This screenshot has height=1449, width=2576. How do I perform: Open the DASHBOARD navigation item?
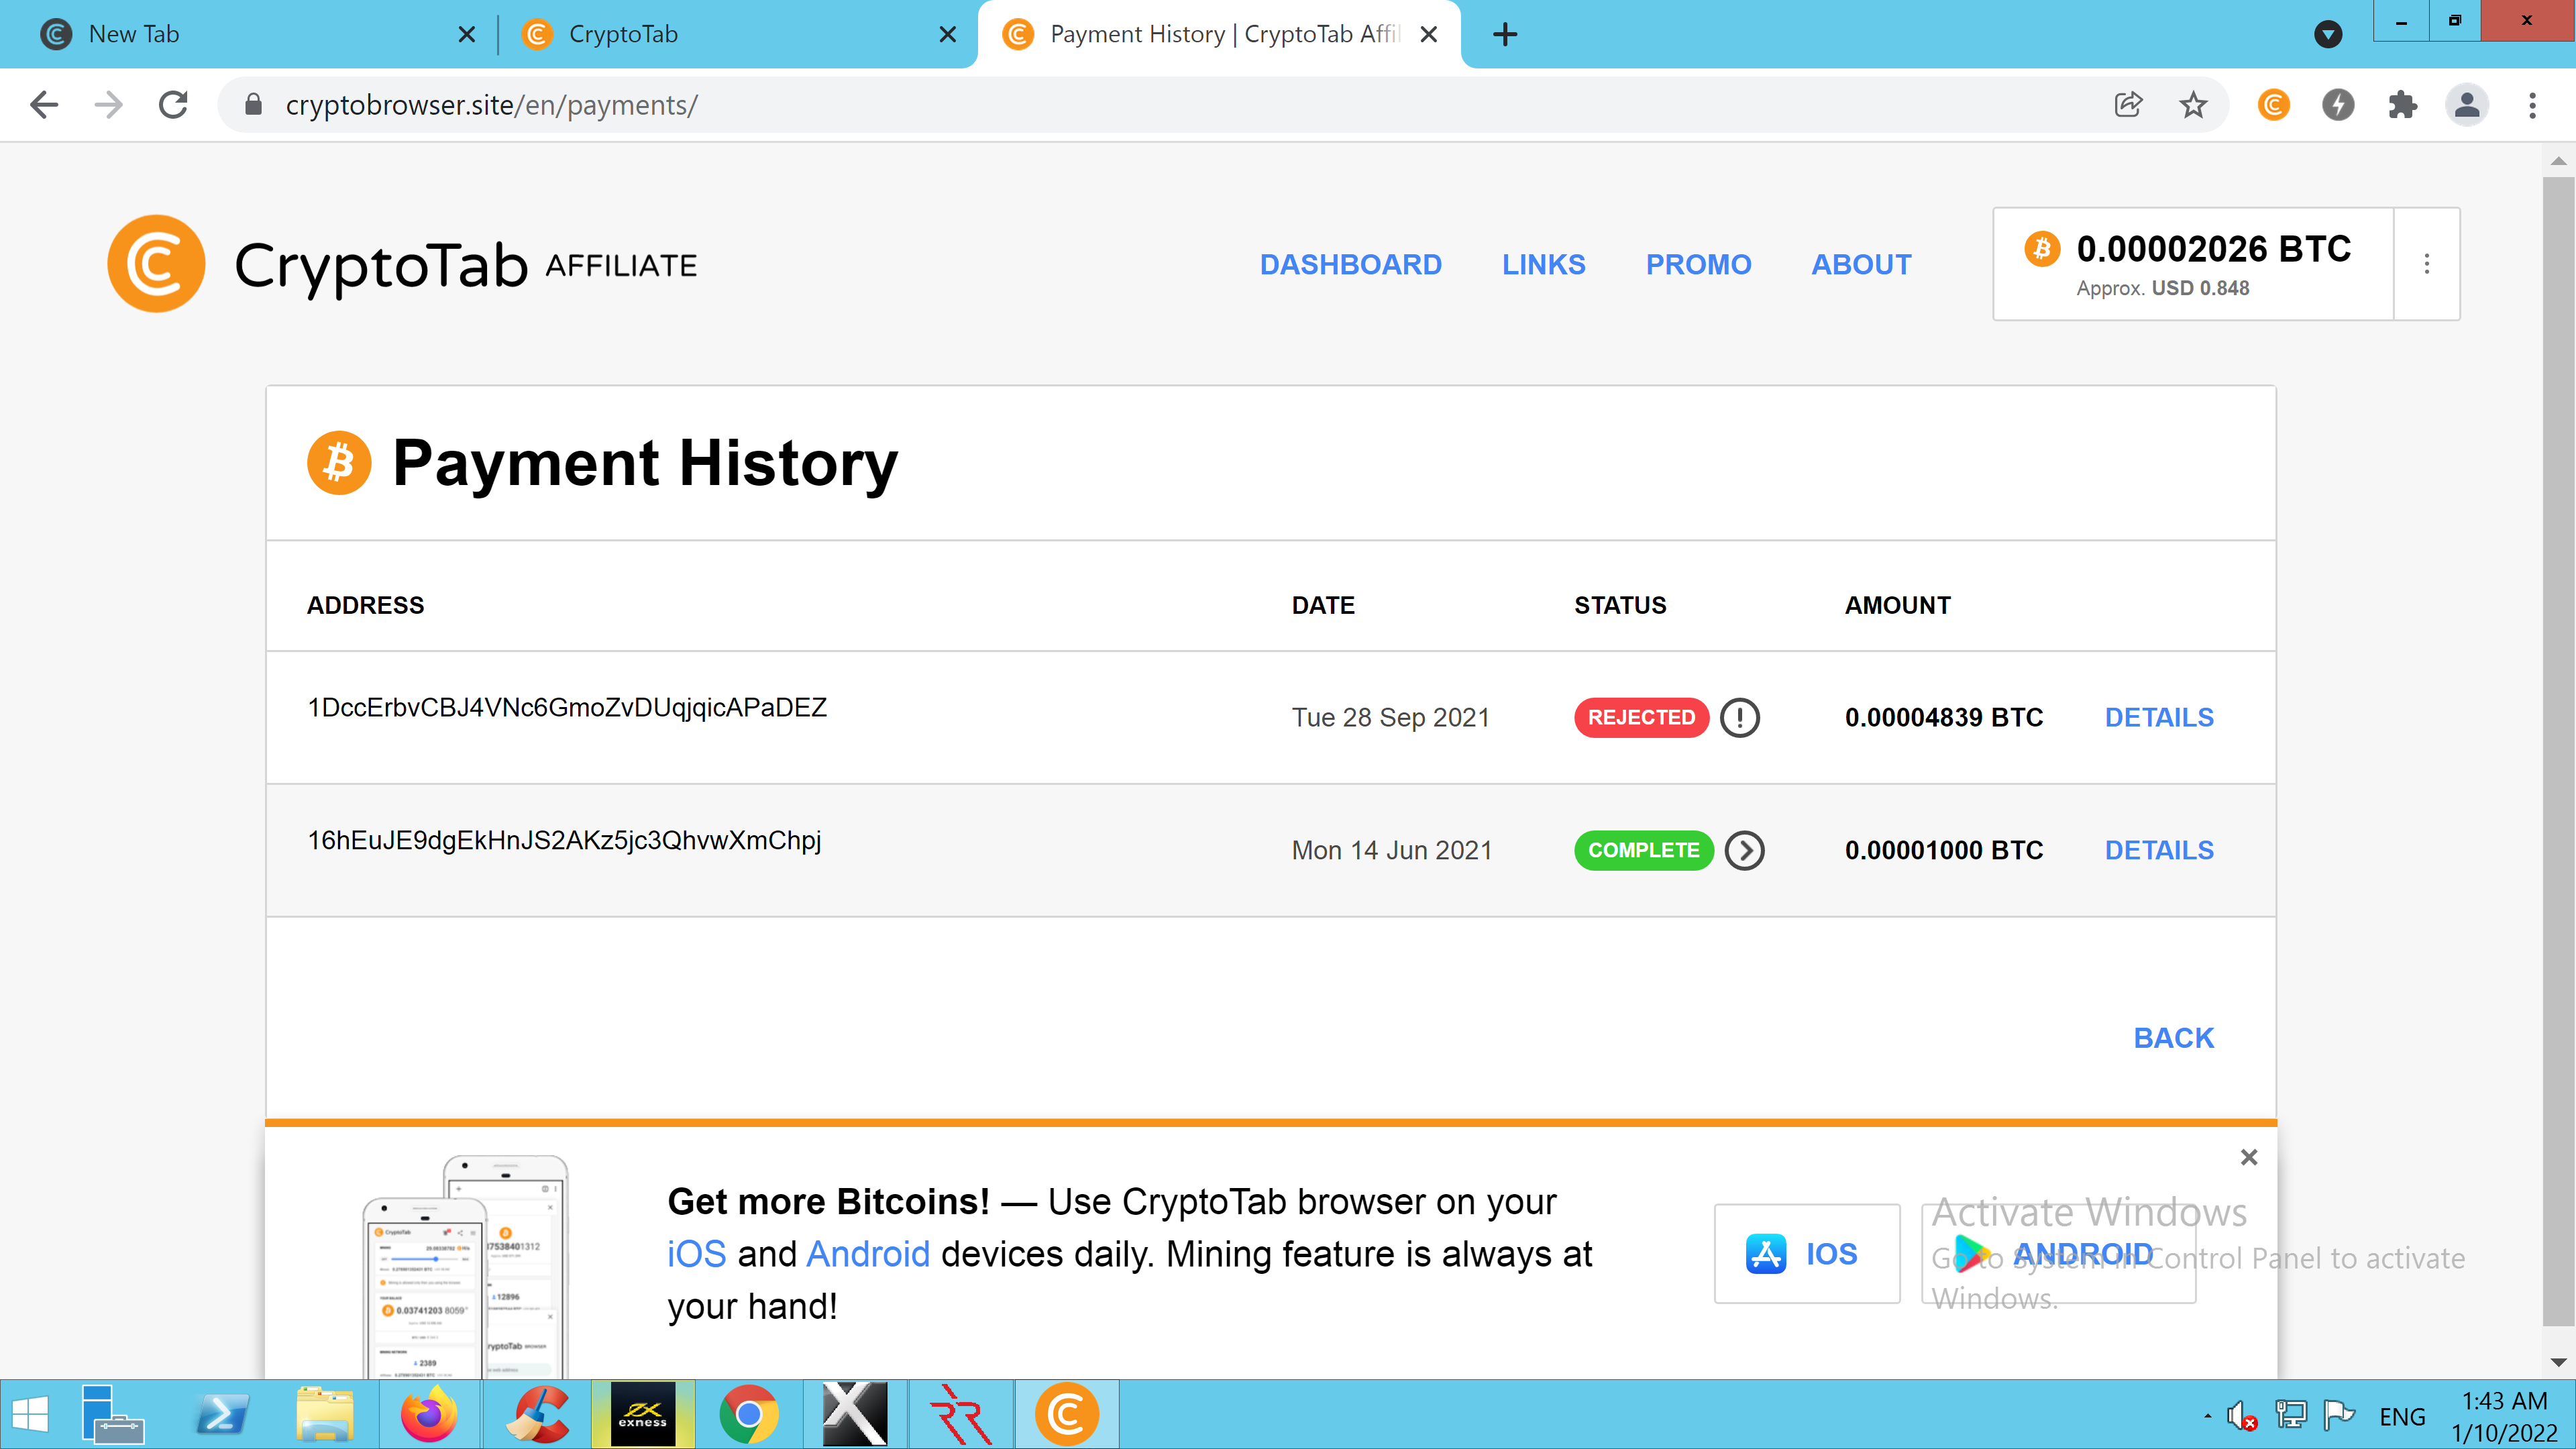(1350, 265)
